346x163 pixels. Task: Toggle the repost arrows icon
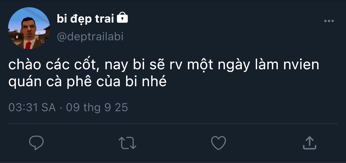coord(127,143)
